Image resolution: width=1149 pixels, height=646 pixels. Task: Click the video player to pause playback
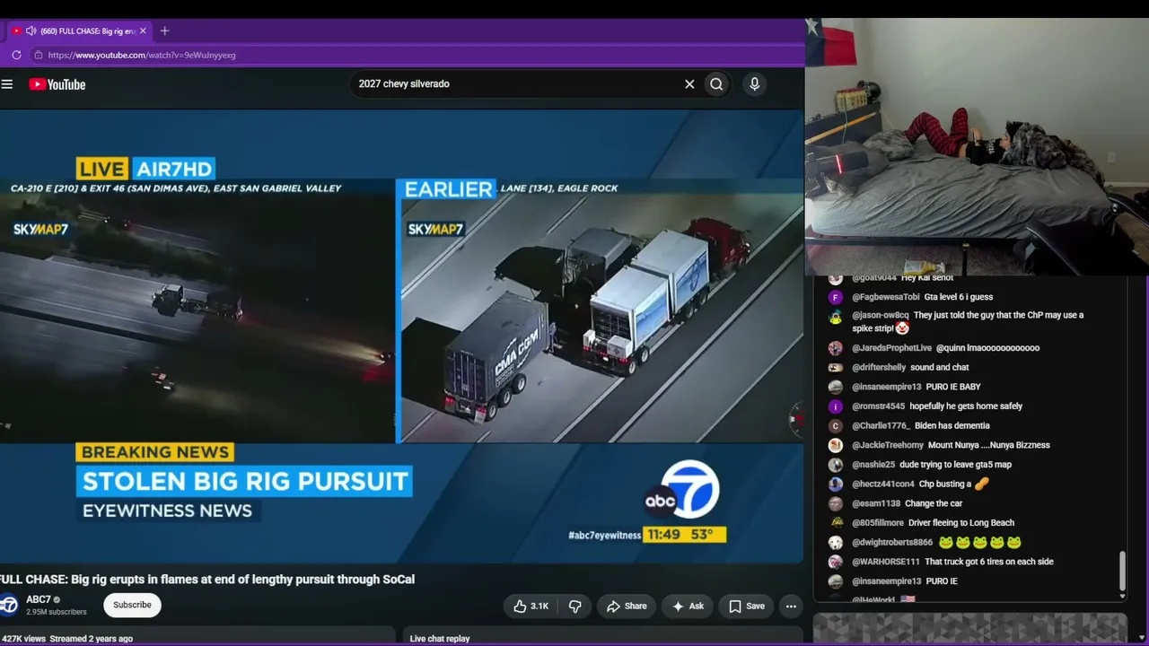coord(401,336)
